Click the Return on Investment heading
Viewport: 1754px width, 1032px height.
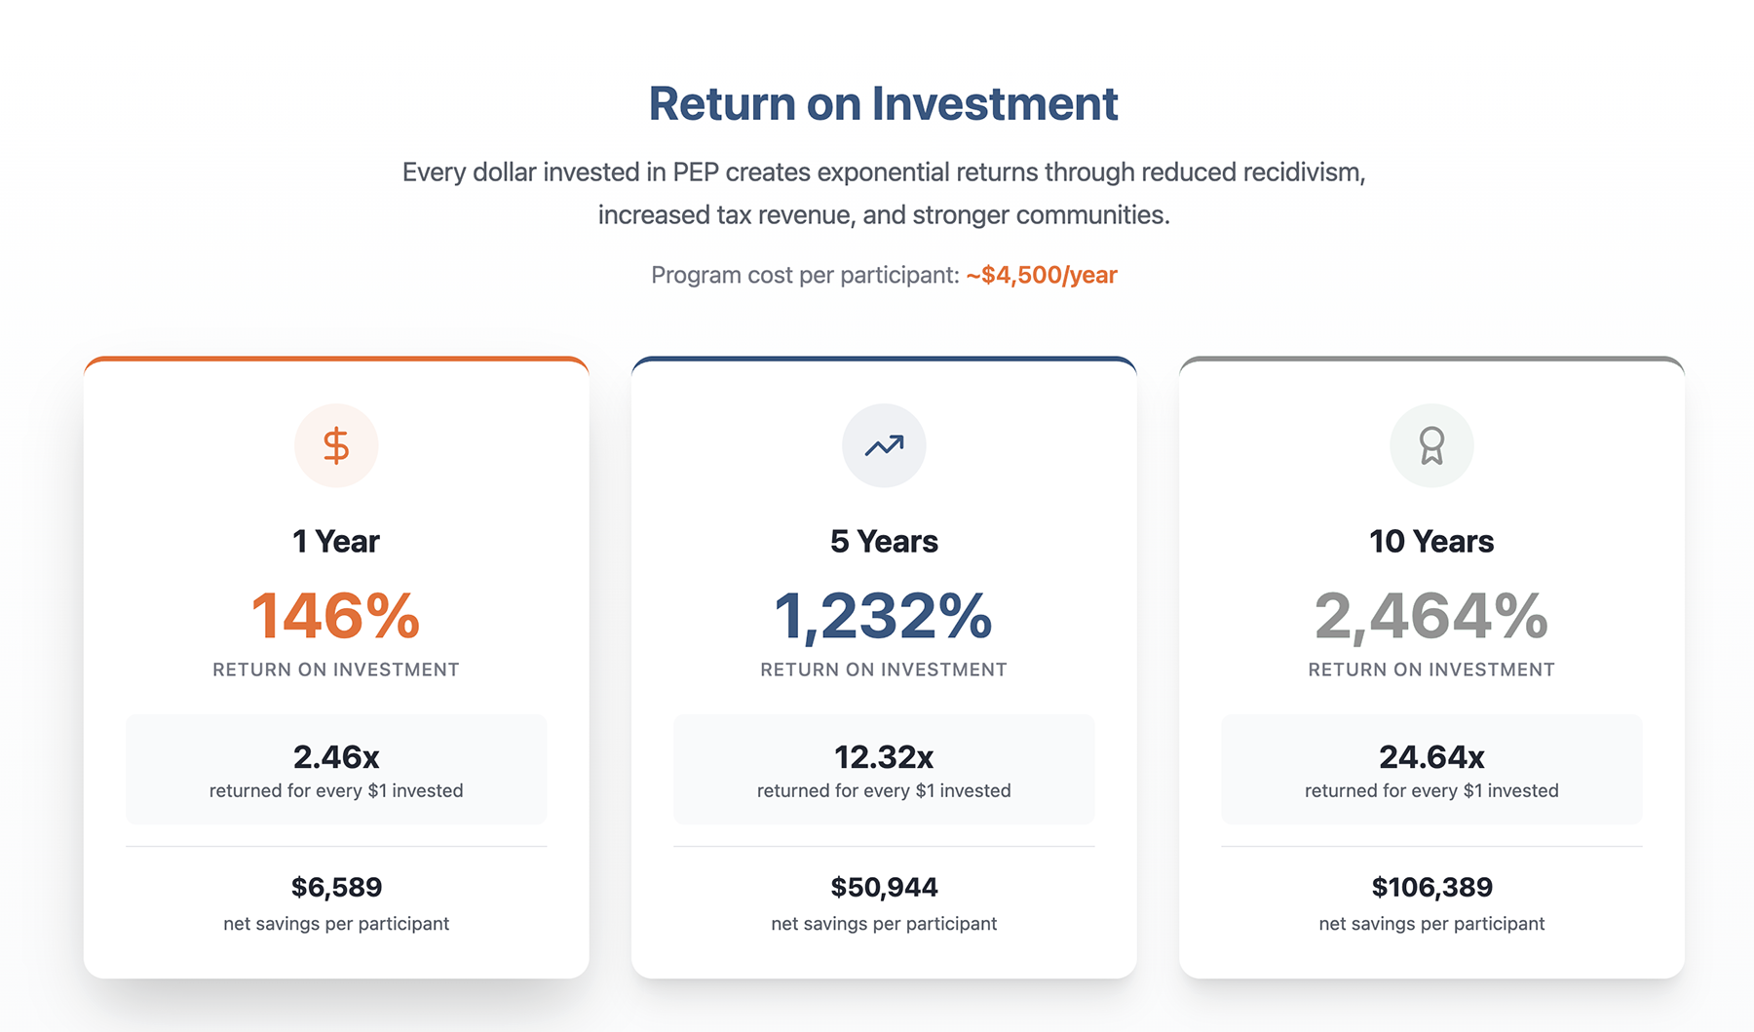883,103
